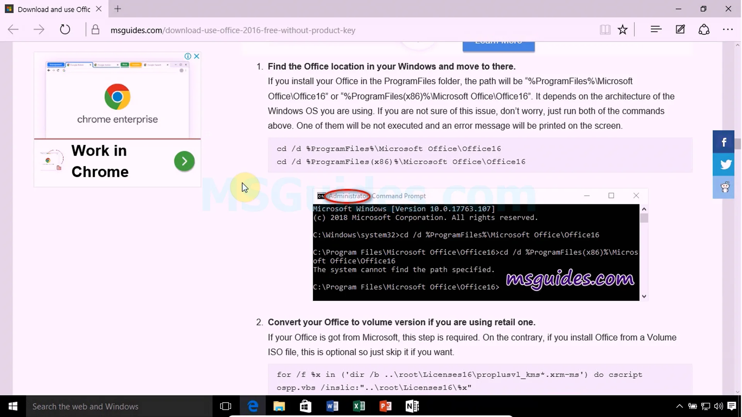The image size is (742, 417).
Task: Open the Reading view book icon
Action: coord(605,30)
